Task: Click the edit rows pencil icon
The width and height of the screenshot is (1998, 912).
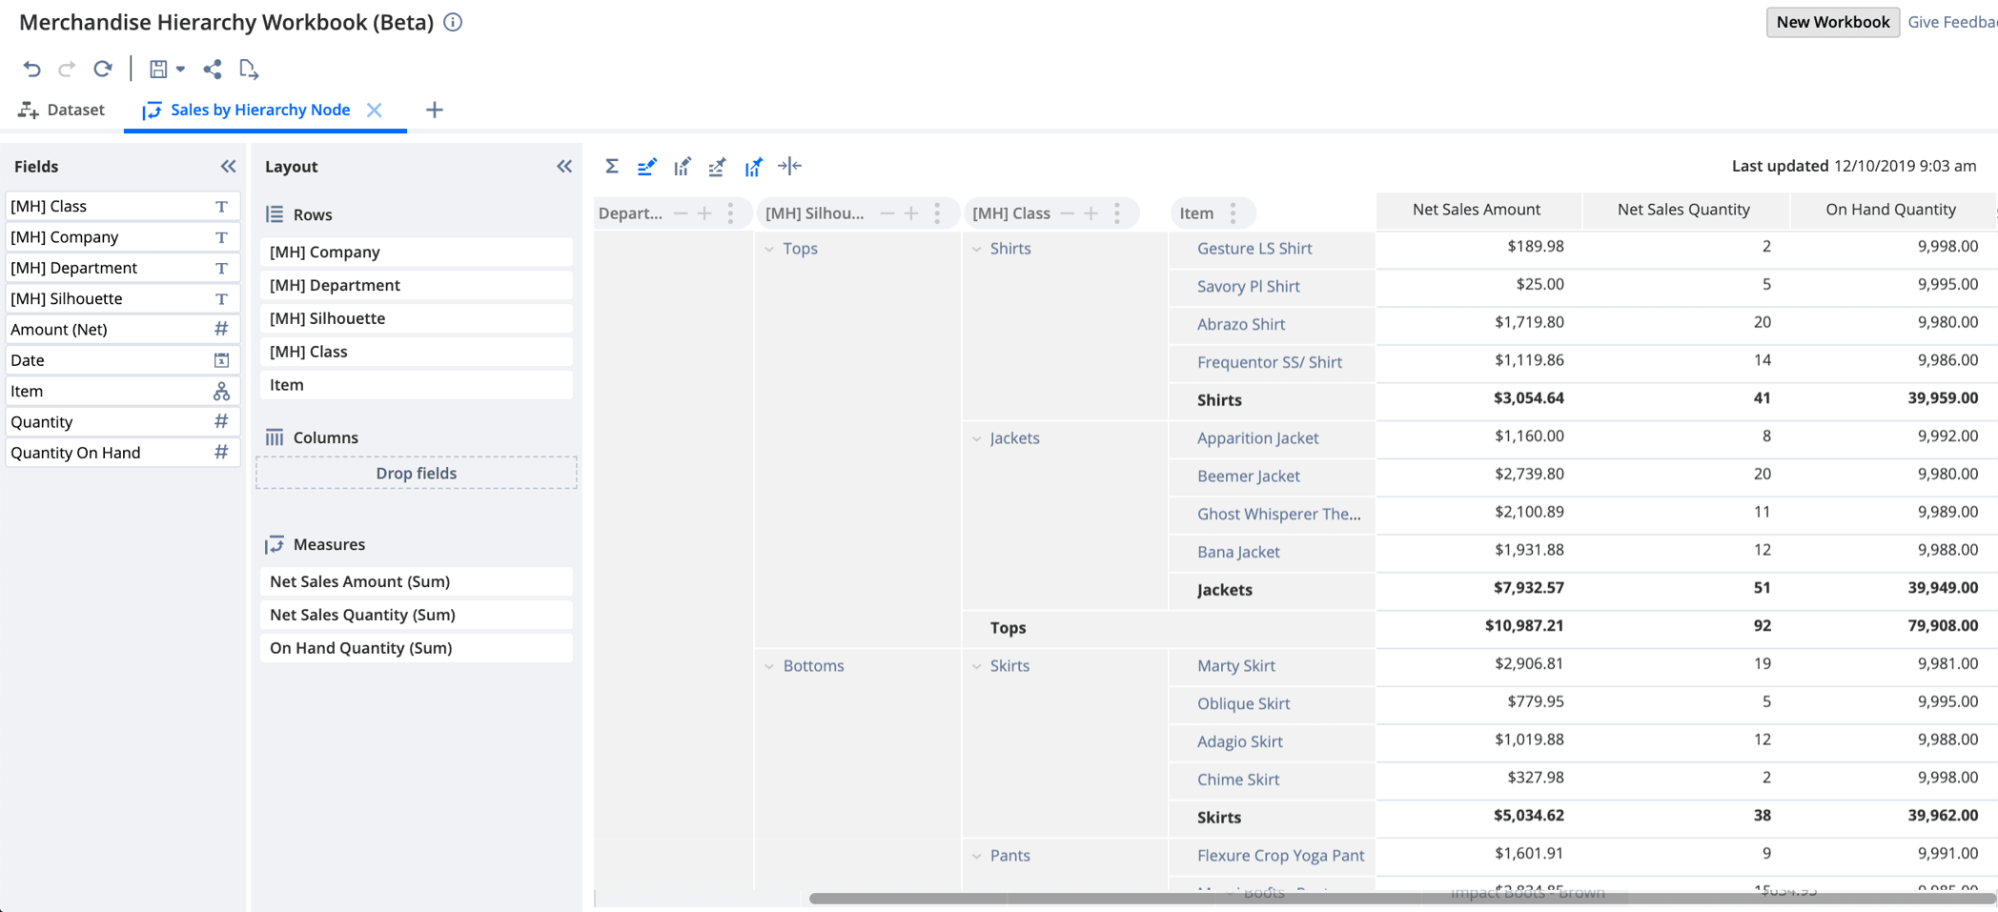Action: (646, 167)
